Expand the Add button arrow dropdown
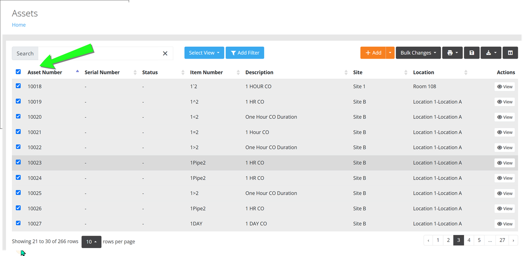Viewport: 524px width, 256px height. (x=390, y=53)
